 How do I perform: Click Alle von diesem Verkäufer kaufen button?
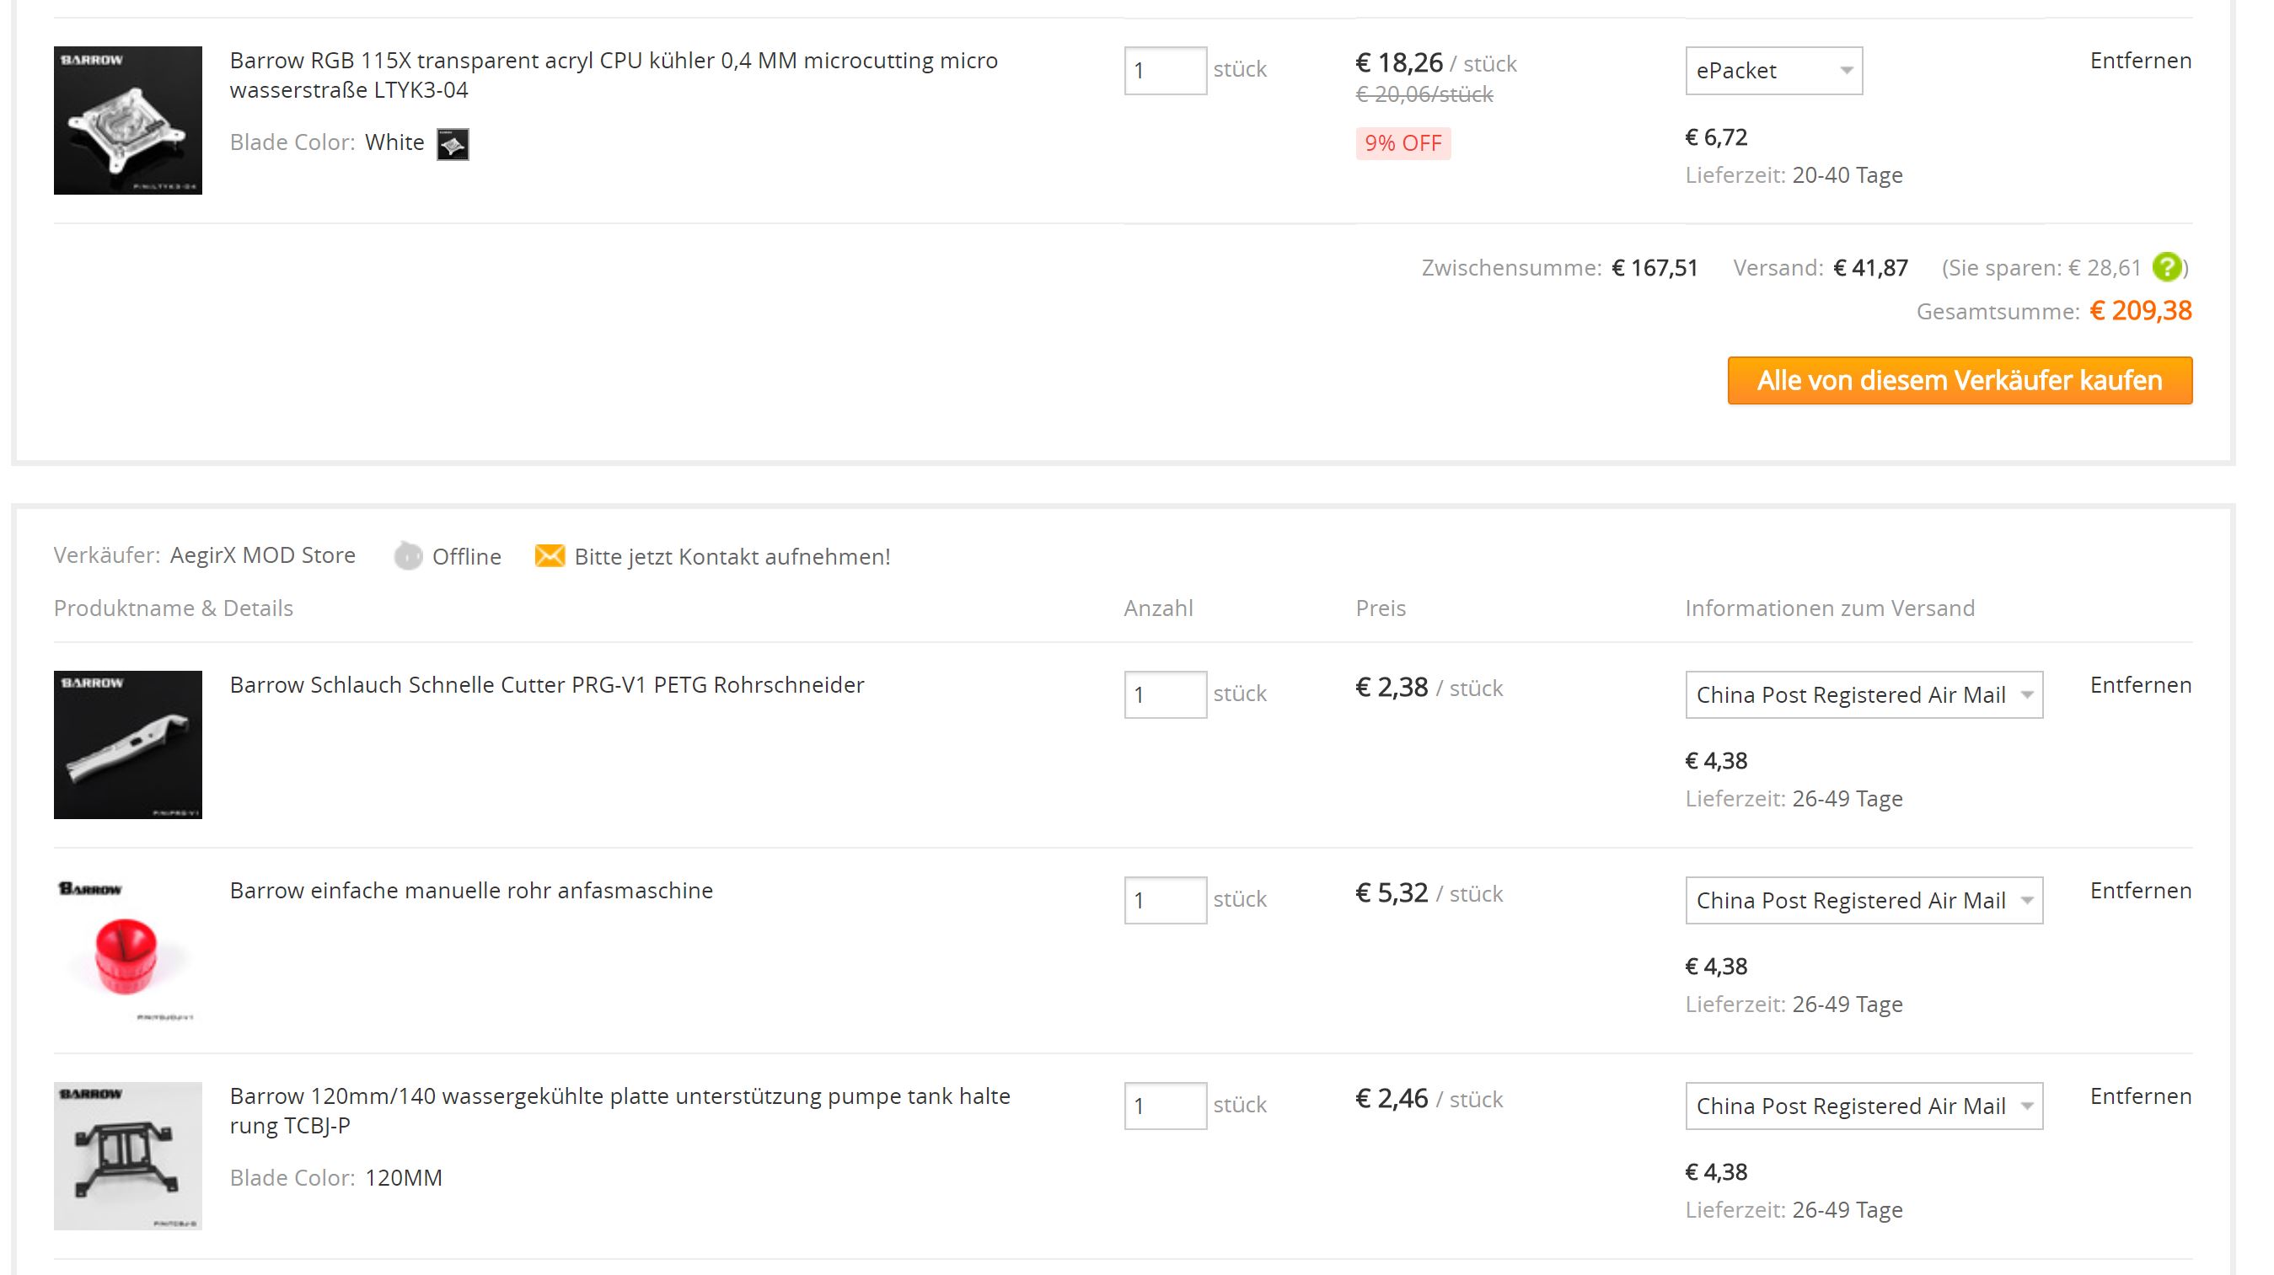pos(1959,380)
